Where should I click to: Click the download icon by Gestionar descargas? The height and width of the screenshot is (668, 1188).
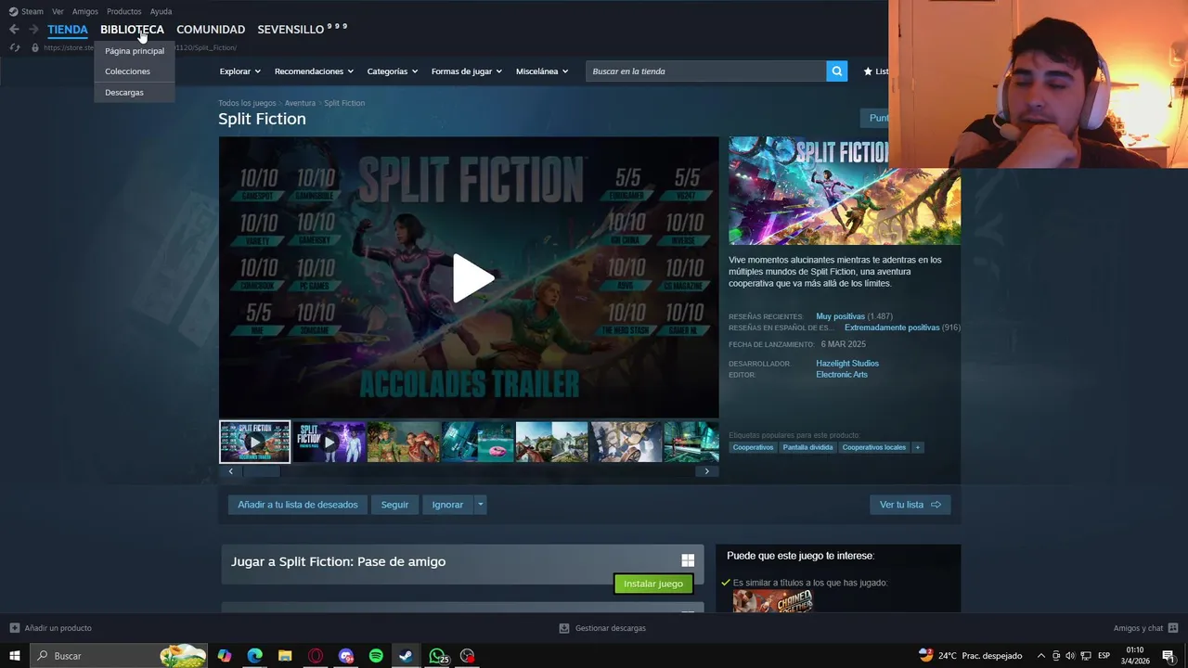pos(564,628)
